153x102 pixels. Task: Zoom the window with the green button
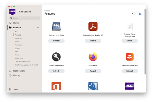(14, 7)
